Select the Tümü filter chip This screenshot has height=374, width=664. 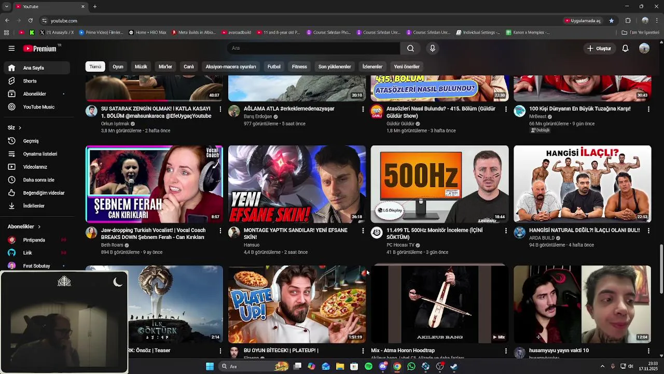(x=95, y=66)
